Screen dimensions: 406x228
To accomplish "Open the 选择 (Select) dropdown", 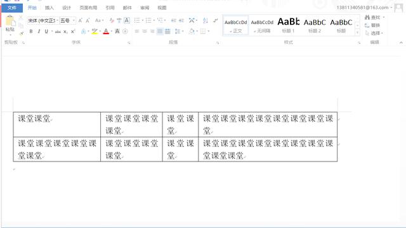I will (374, 33).
